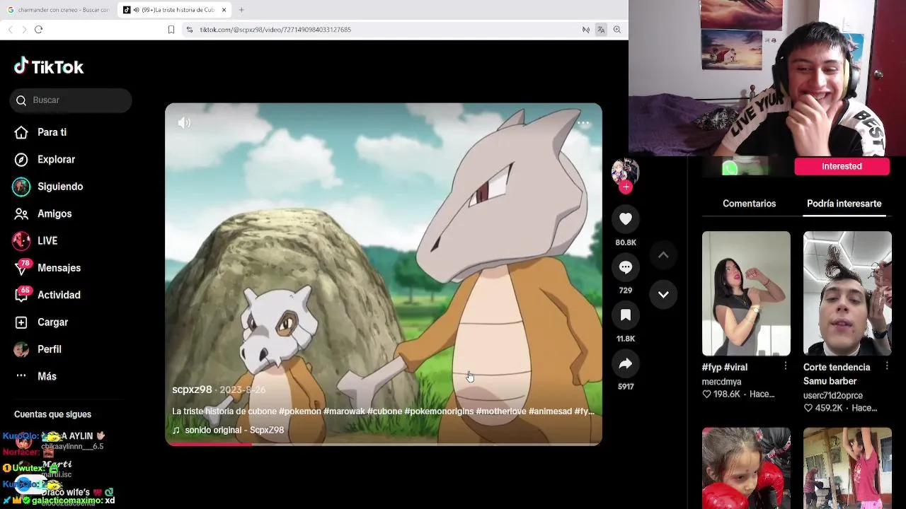Go forward in browser

pyautogui.click(x=24, y=30)
